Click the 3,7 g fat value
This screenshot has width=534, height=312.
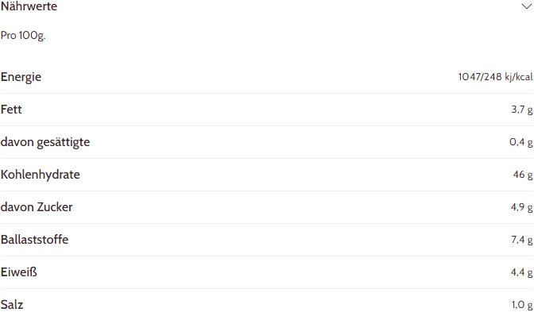[x=522, y=110]
